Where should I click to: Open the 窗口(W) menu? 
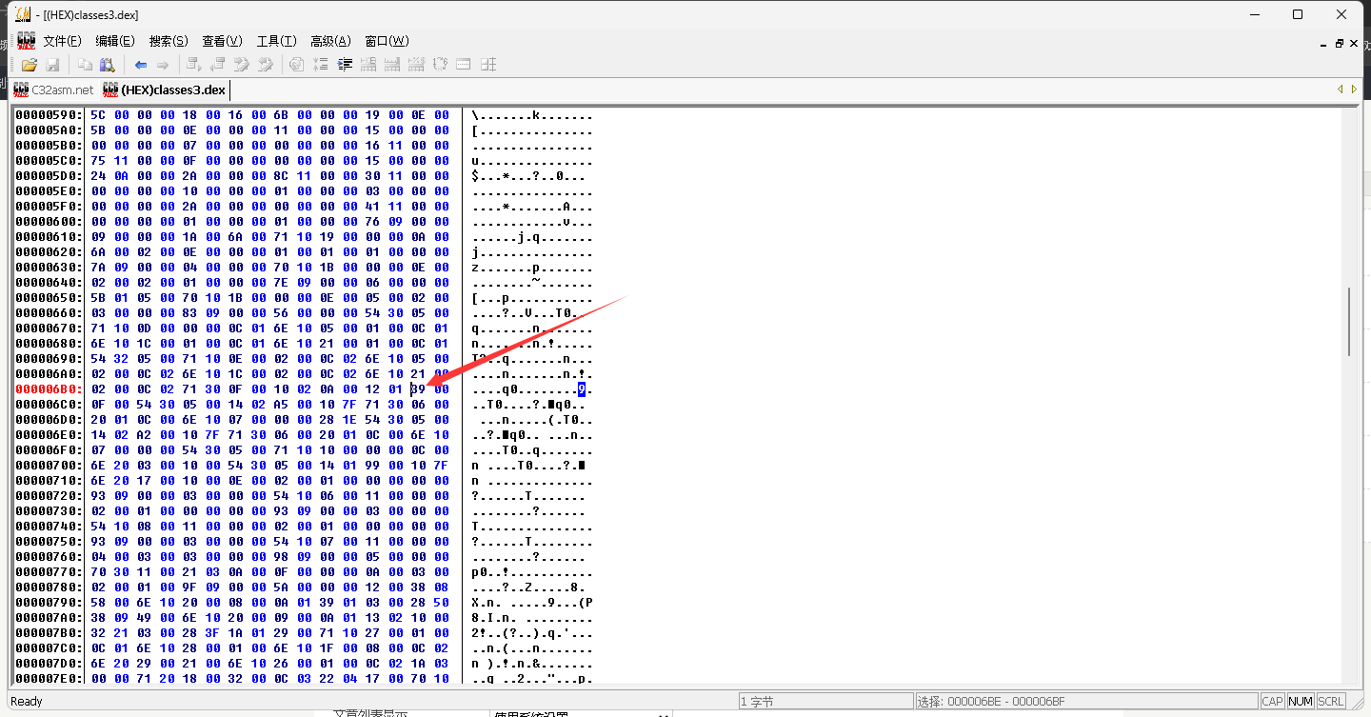pos(387,41)
